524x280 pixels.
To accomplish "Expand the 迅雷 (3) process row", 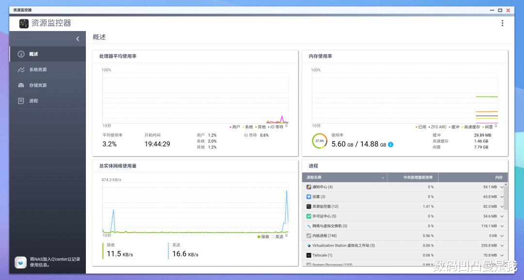I will [502, 197].
